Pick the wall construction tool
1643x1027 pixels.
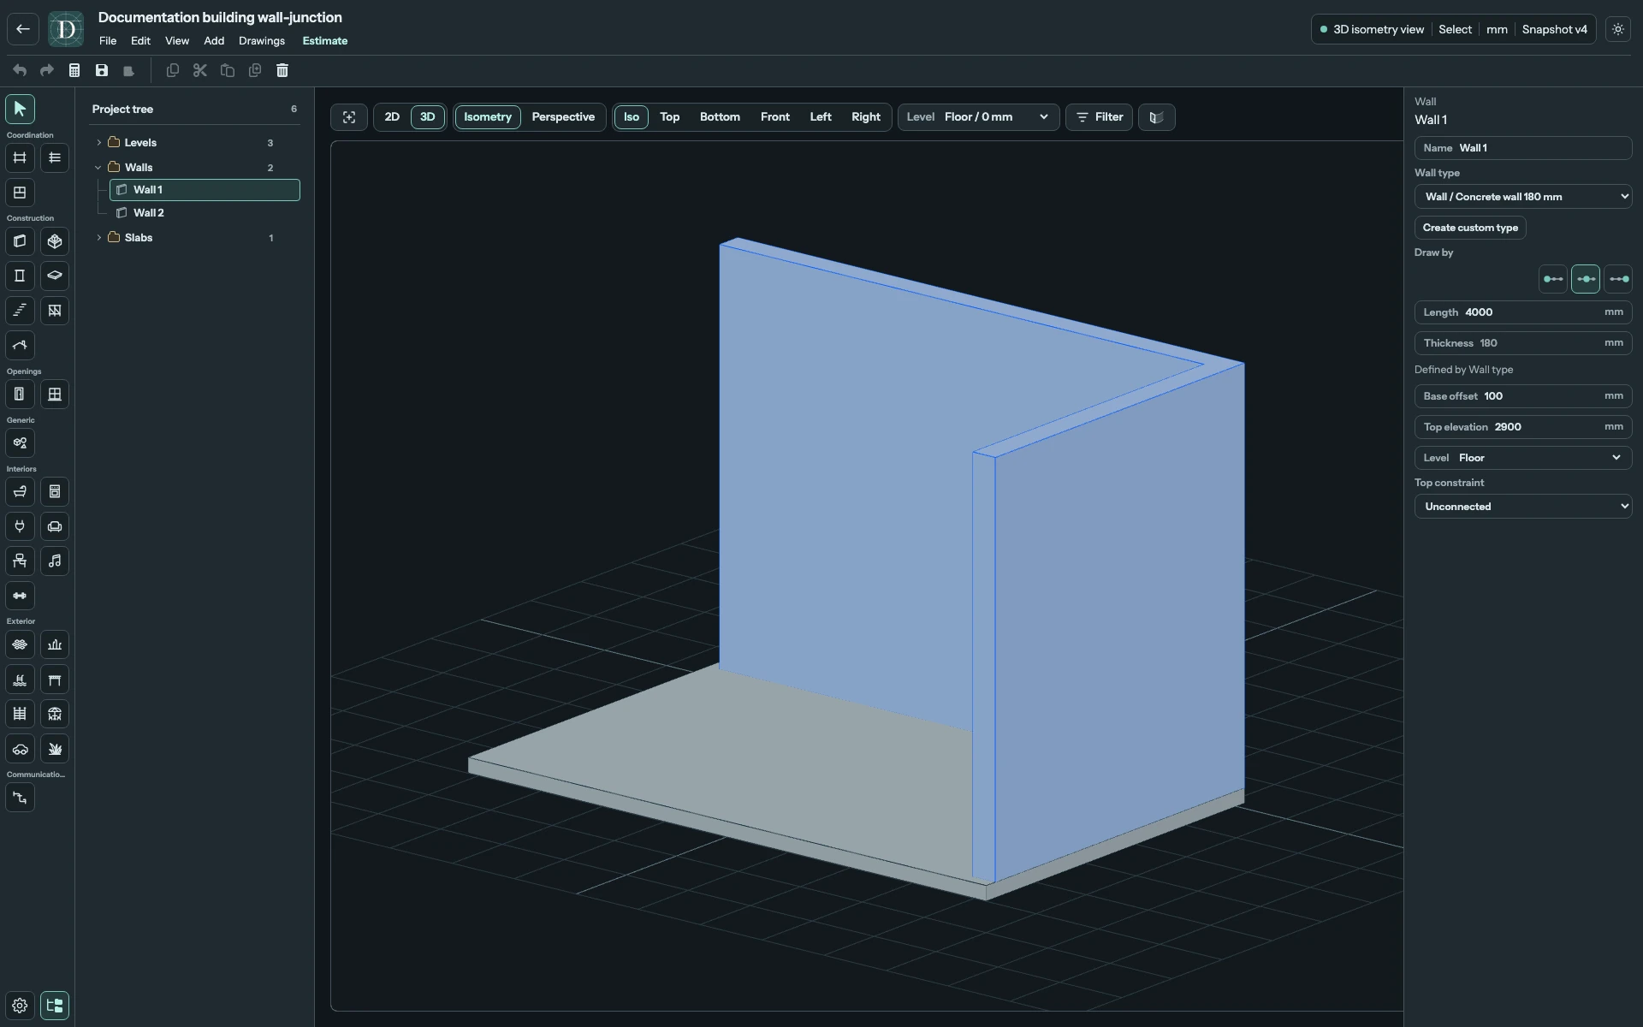20,241
